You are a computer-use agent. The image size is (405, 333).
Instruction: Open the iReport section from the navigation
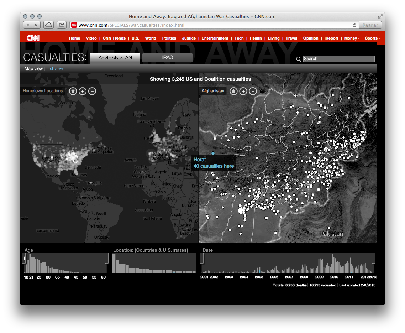(331, 38)
